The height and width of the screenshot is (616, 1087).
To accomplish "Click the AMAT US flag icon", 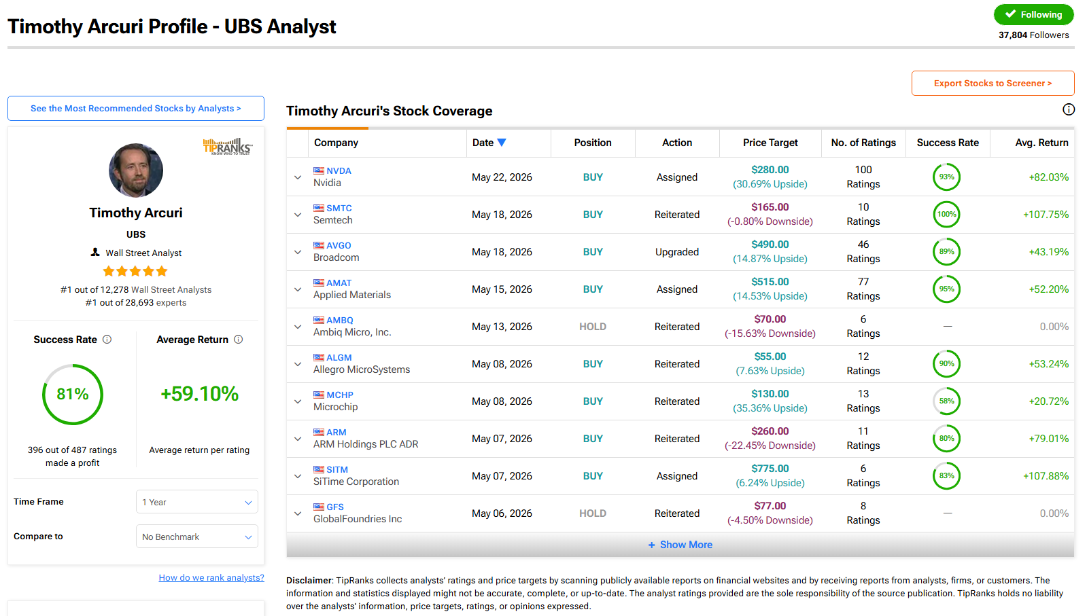I will 319,283.
